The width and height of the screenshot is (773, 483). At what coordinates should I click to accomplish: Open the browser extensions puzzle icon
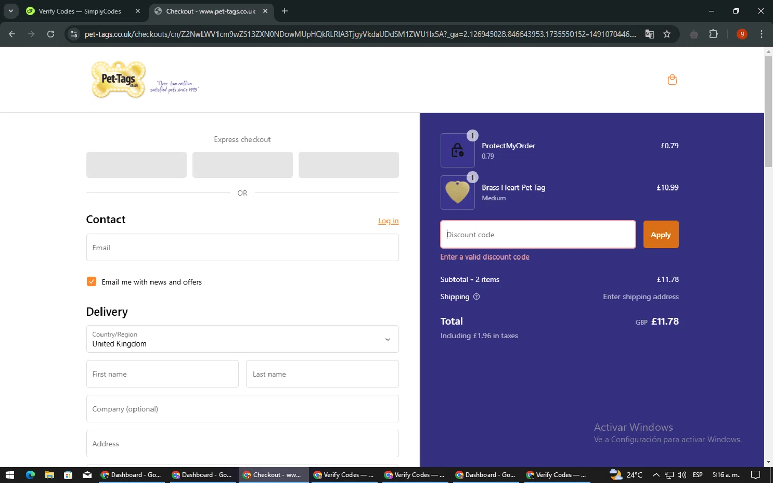[x=713, y=34]
